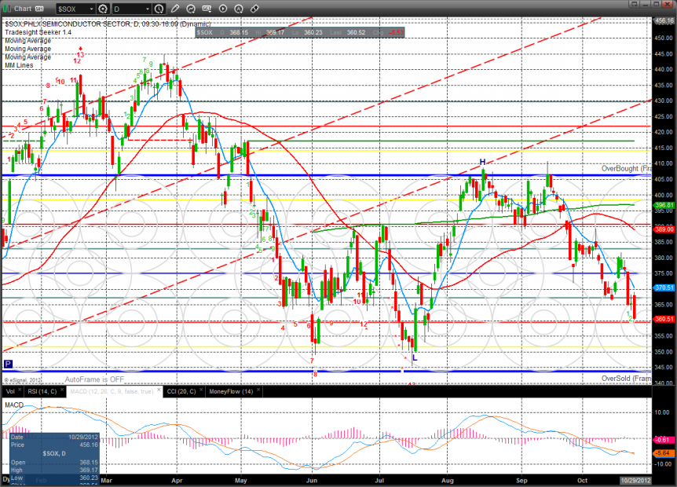Click the blue 370.51 price marker
The width and height of the screenshot is (677, 487).
[664, 287]
